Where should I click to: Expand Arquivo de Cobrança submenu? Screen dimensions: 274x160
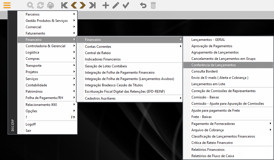(228, 130)
